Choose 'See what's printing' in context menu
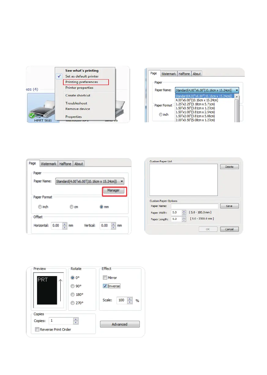This screenshot has height=375, width=267. pyautogui.click(x=82, y=71)
